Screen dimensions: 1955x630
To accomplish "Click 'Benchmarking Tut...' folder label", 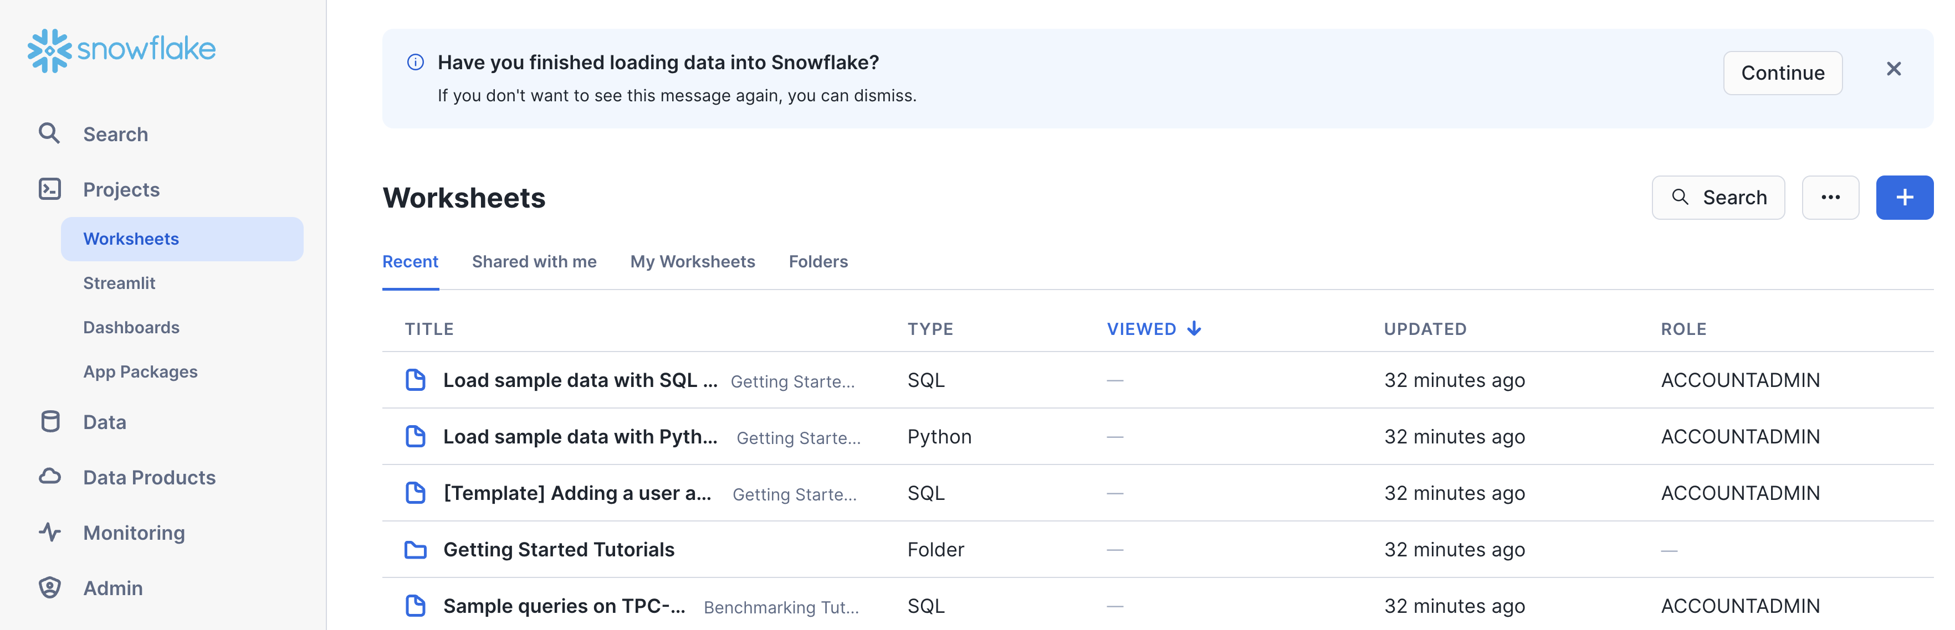I will tap(781, 607).
